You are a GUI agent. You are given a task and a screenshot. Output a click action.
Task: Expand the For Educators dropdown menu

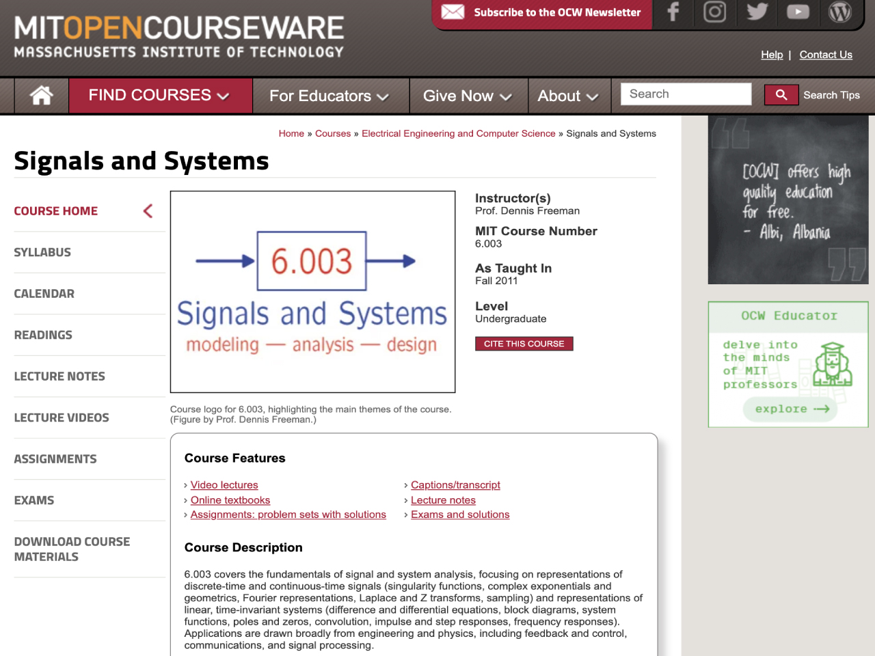329,96
